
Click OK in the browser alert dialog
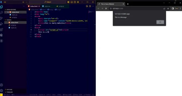click(x=160, y=22)
